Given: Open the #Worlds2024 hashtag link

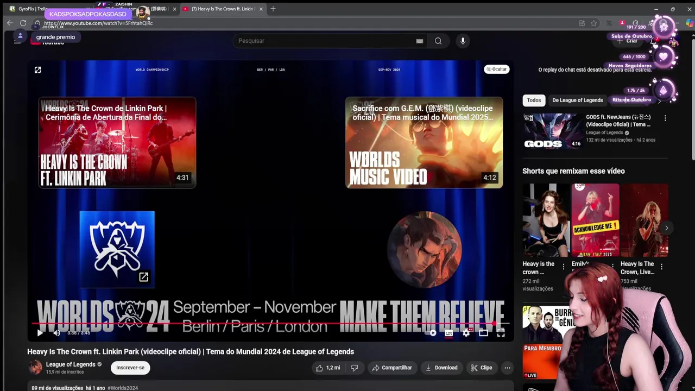Looking at the screenshot, I should pos(123,388).
